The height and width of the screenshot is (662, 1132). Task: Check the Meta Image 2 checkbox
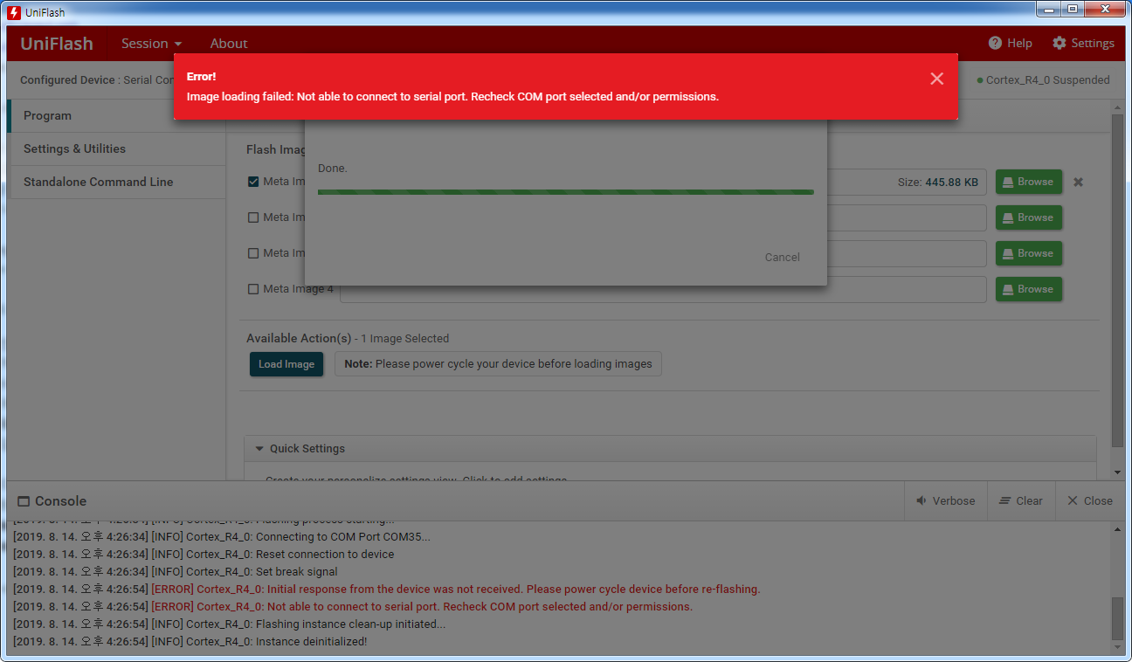253,217
